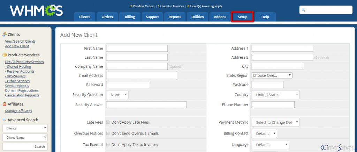Viewport: 357px width, 152px height.
Task: Open View/Search Clients link
Action: tap(20, 41)
